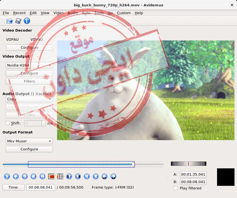Step back to the previous frame

tap(16, 176)
